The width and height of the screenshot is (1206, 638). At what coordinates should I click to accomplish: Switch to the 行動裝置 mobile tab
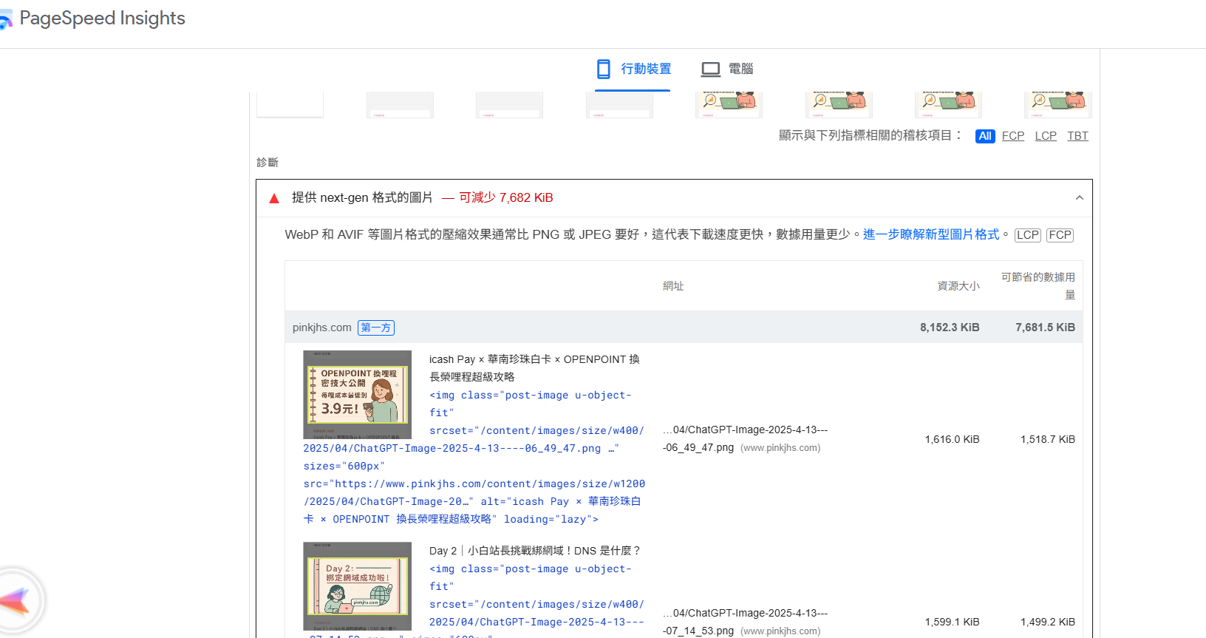[x=633, y=69]
